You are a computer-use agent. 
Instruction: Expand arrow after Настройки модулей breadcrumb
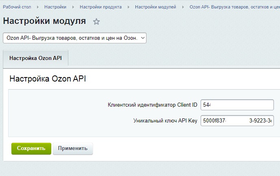183,7
